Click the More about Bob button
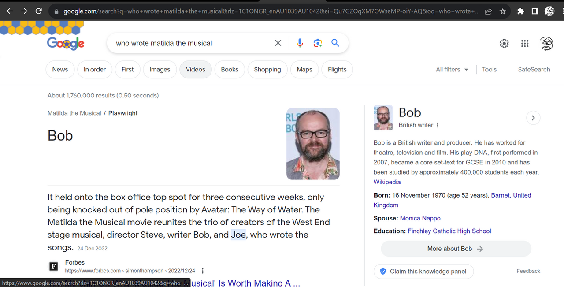This screenshot has width=564, height=287. click(456, 249)
